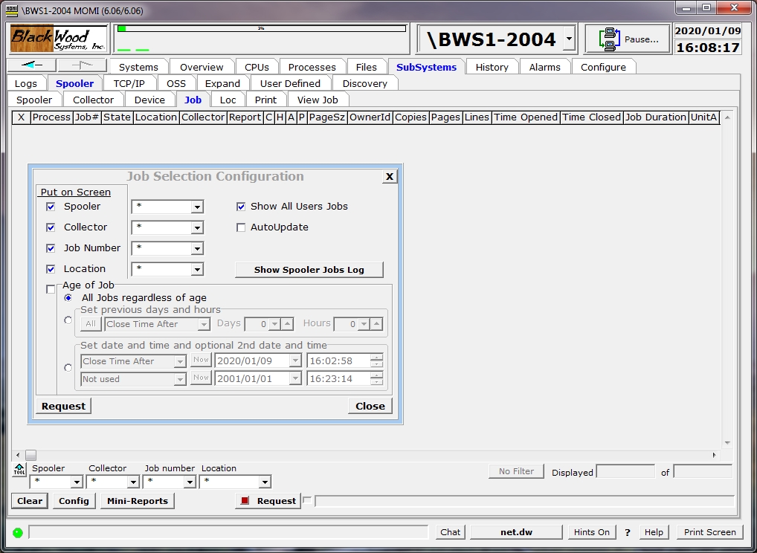The image size is (757, 553).
Task: Click the Pause button with computers icon
Action: pyautogui.click(x=628, y=39)
